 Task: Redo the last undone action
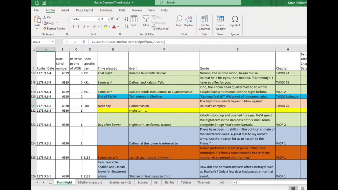click(x=60, y=3)
